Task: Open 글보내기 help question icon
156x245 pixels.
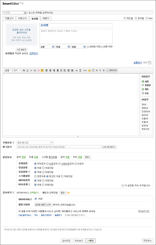Action: (13, 193)
